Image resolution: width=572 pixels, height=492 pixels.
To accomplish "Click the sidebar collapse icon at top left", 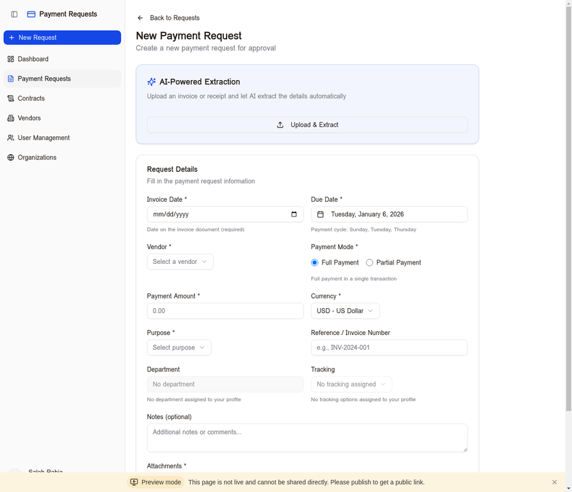I will click(14, 14).
